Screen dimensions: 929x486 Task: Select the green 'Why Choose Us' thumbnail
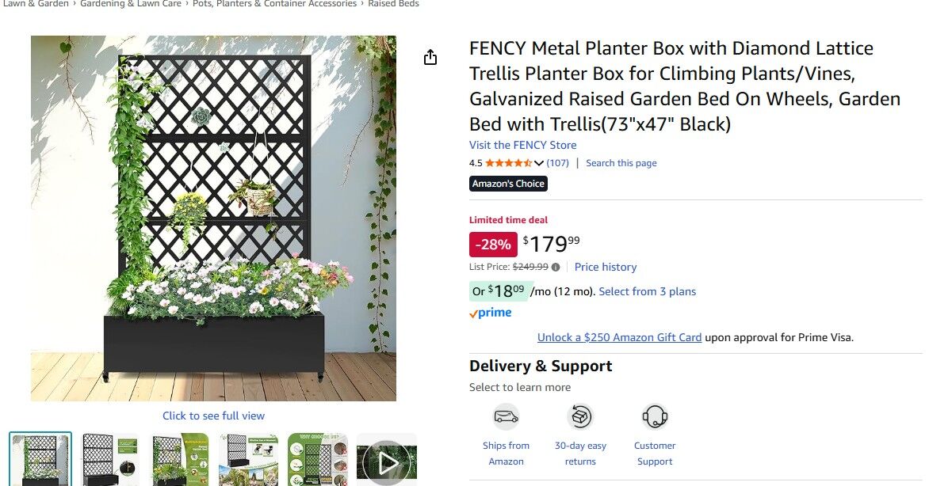(x=317, y=459)
